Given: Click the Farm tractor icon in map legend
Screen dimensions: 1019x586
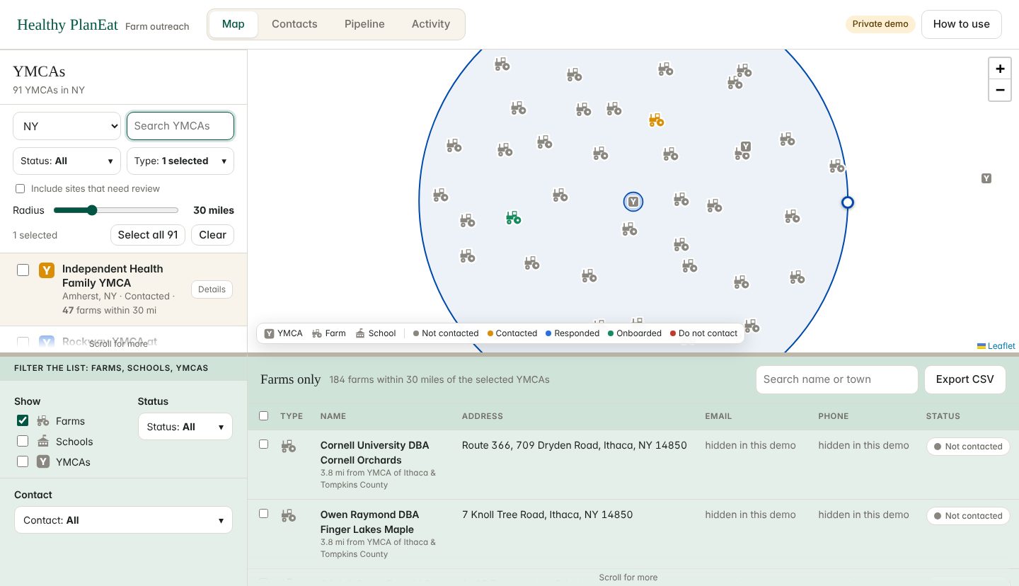Looking at the screenshot, I should (x=318, y=333).
